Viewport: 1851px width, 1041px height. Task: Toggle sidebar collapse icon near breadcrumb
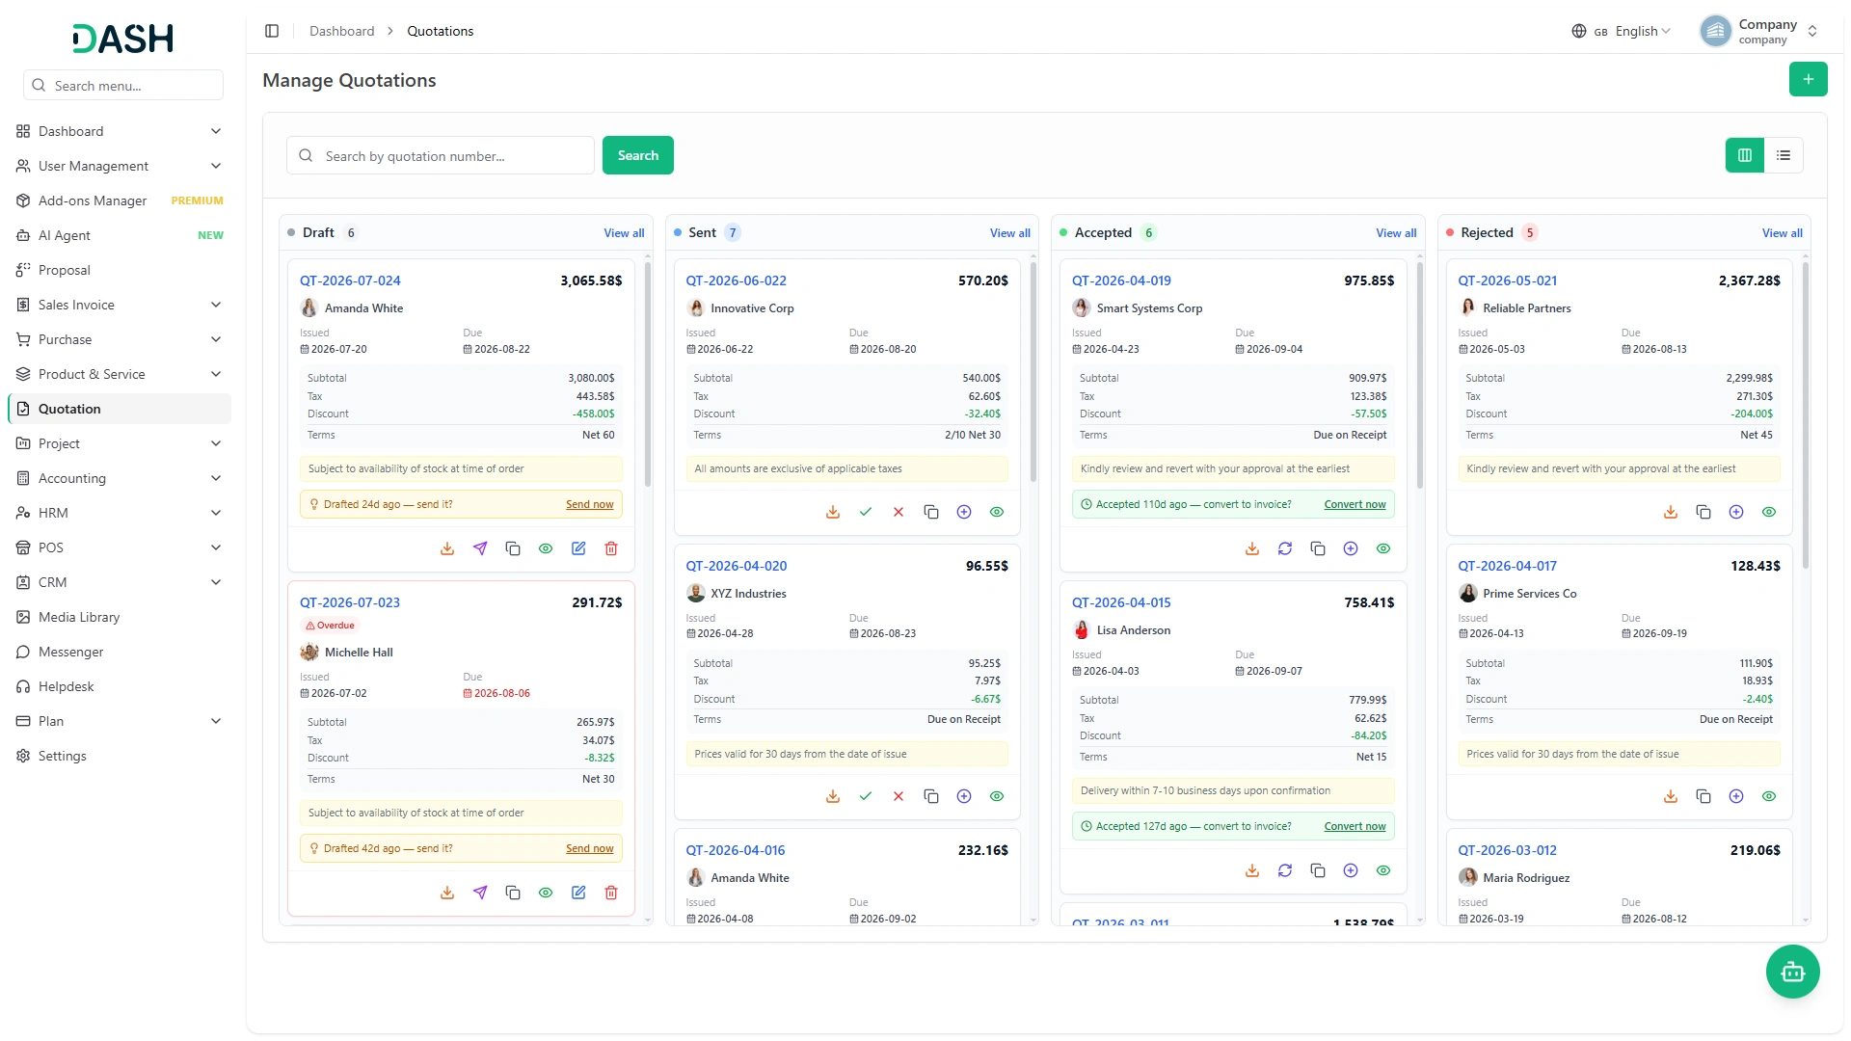tap(272, 31)
